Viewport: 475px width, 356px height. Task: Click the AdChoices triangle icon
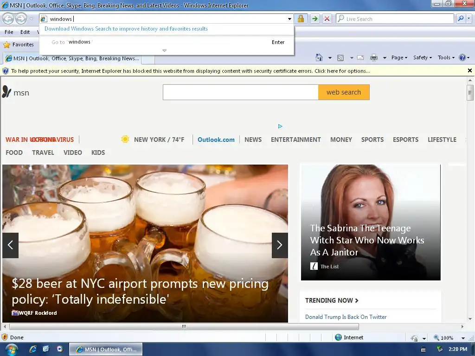pyautogui.click(x=280, y=126)
